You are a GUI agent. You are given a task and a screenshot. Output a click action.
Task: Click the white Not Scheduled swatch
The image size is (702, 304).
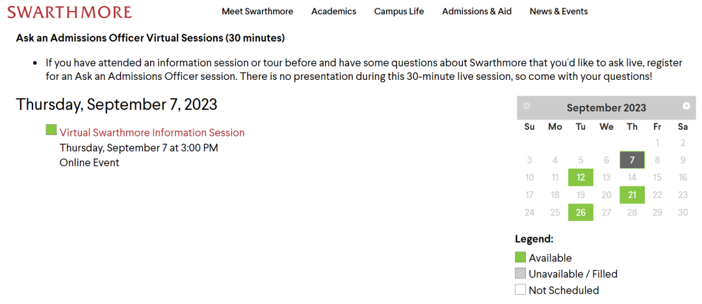[520, 289]
